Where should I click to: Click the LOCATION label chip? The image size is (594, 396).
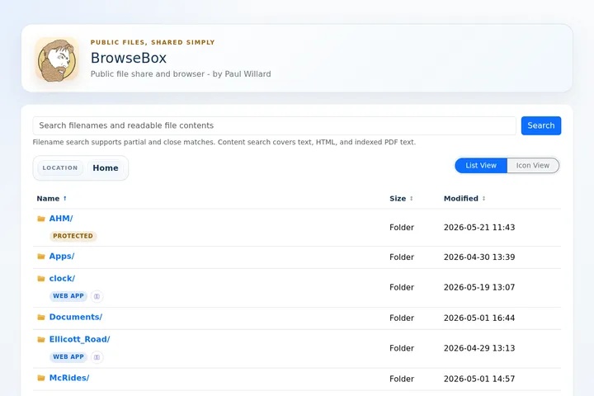click(x=60, y=167)
